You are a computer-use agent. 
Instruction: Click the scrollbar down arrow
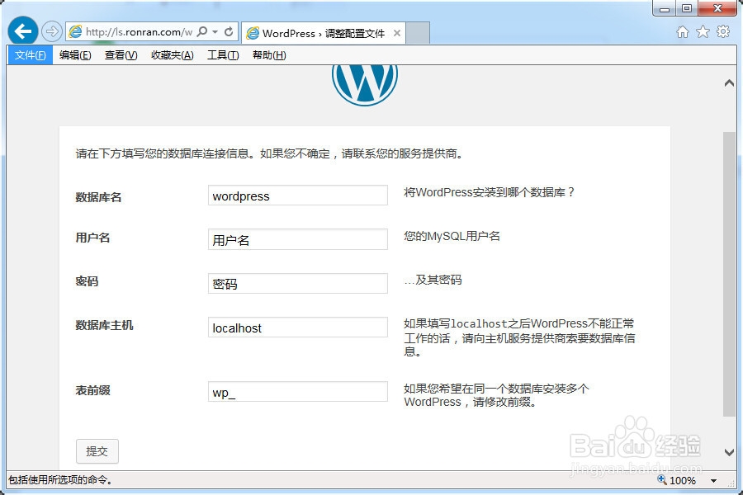coord(729,452)
